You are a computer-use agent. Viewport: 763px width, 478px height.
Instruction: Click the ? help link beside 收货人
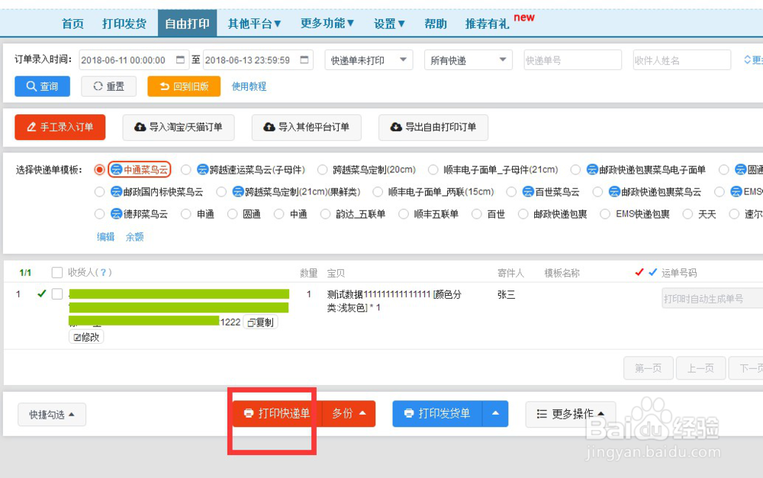click(103, 272)
